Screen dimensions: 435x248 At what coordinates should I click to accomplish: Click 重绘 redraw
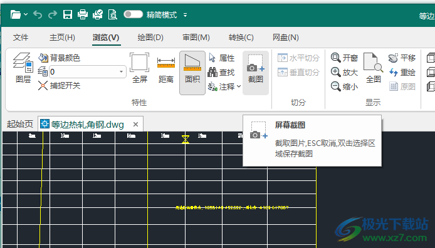pyautogui.click(x=402, y=72)
